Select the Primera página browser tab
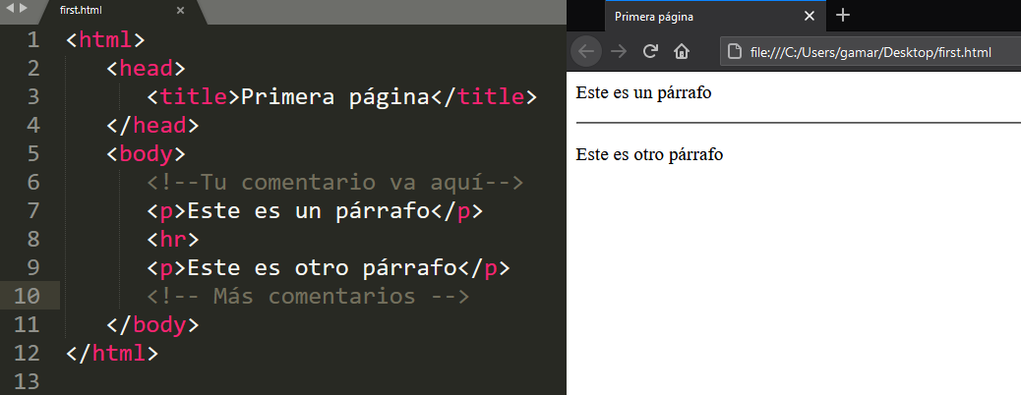This screenshot has width=1021, height=395. click(x=715, y=17)
